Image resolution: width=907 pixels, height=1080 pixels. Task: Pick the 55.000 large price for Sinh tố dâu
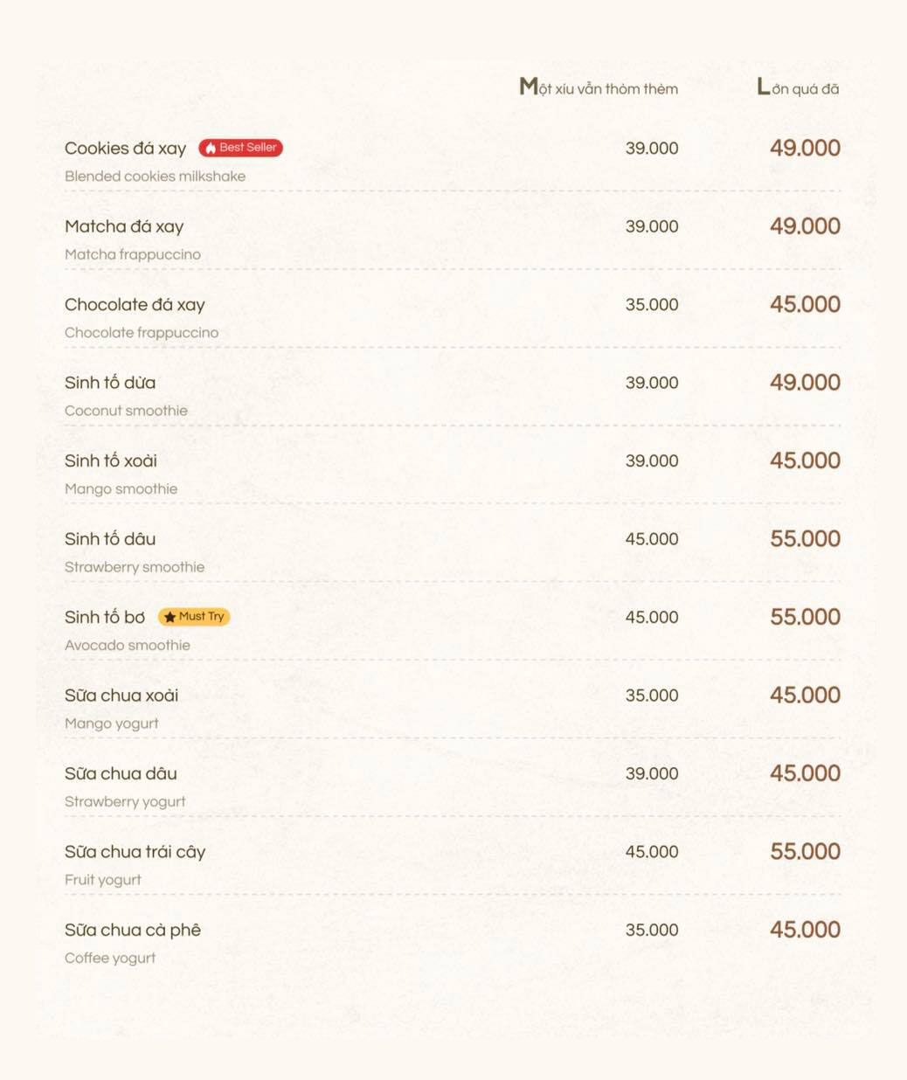(x=805, y=539)
